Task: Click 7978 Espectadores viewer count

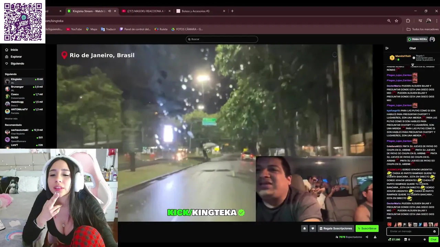Action: 349,237
